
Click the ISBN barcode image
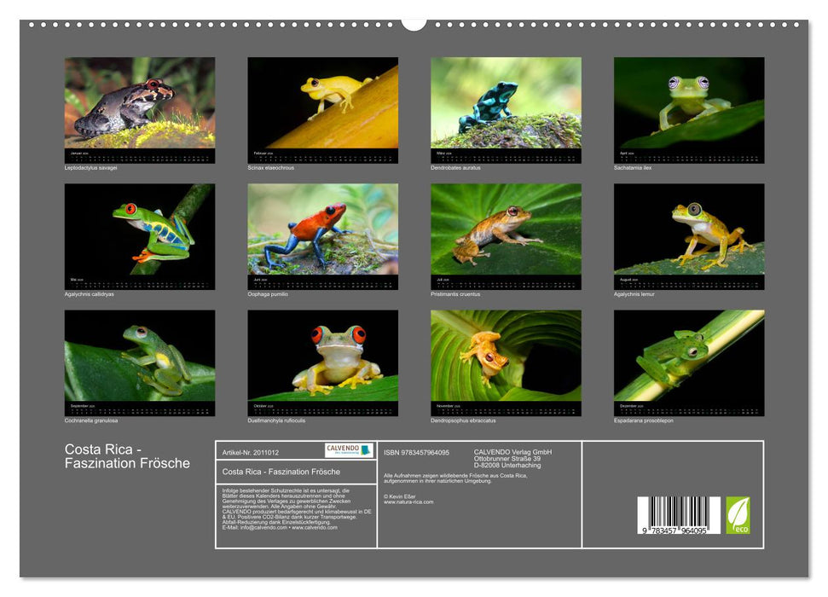(x=679, y=515)
